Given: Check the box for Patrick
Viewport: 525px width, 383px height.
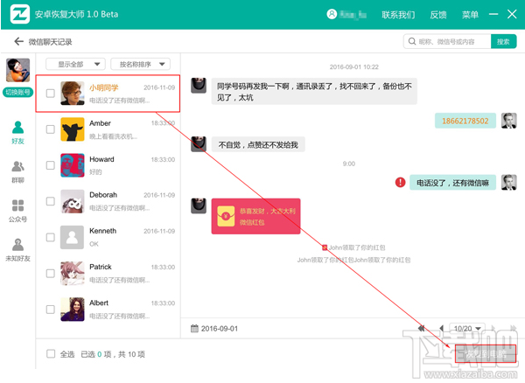Looking at the screenshot, I should coord(51,274).
